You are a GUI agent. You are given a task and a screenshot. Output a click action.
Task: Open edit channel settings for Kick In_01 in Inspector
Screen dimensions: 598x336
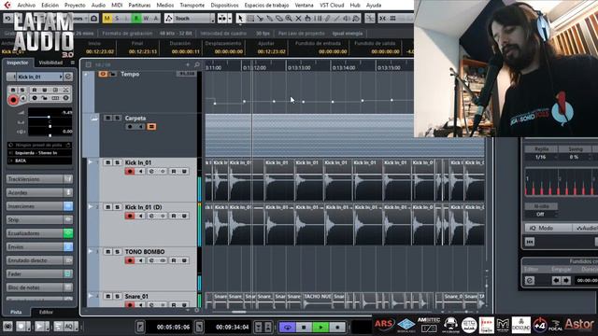point(68,77)
